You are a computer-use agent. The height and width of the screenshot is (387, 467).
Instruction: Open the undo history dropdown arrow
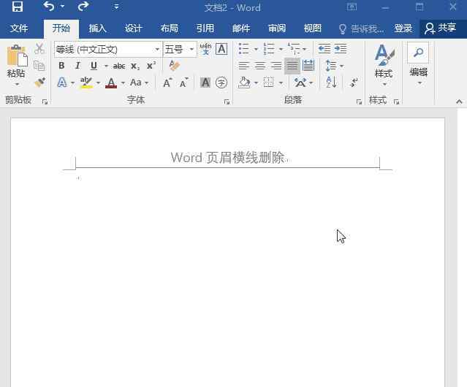62,7
